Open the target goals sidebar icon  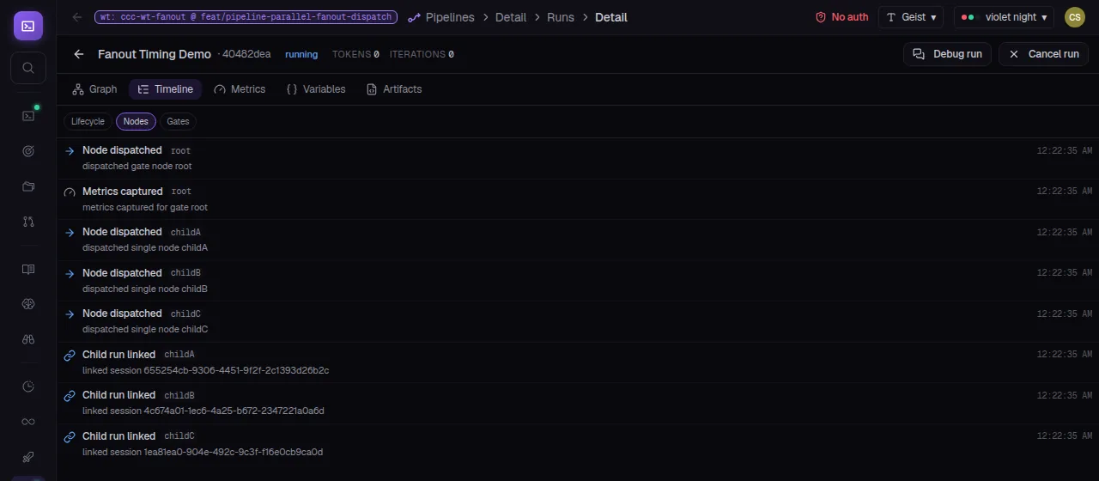coord(28,150)
